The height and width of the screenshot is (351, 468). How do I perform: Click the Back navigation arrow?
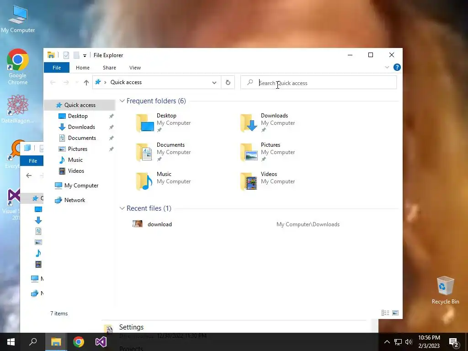click(x=53, y=82)
